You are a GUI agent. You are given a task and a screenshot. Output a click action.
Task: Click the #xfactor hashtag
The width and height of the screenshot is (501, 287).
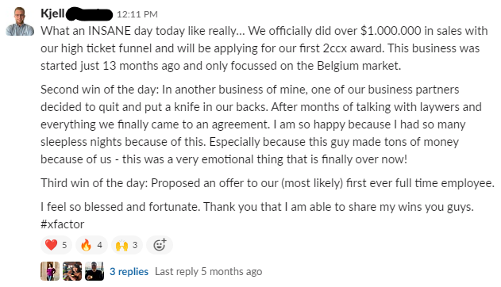point(62,224)
